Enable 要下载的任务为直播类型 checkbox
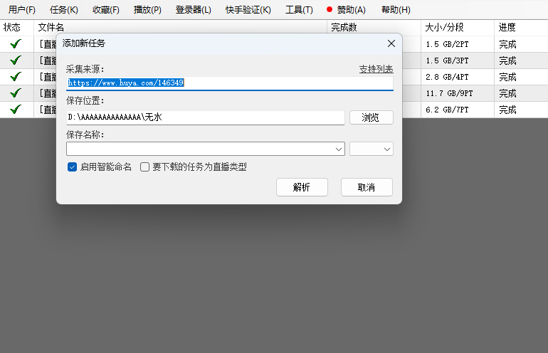 (x=145, y=167)
